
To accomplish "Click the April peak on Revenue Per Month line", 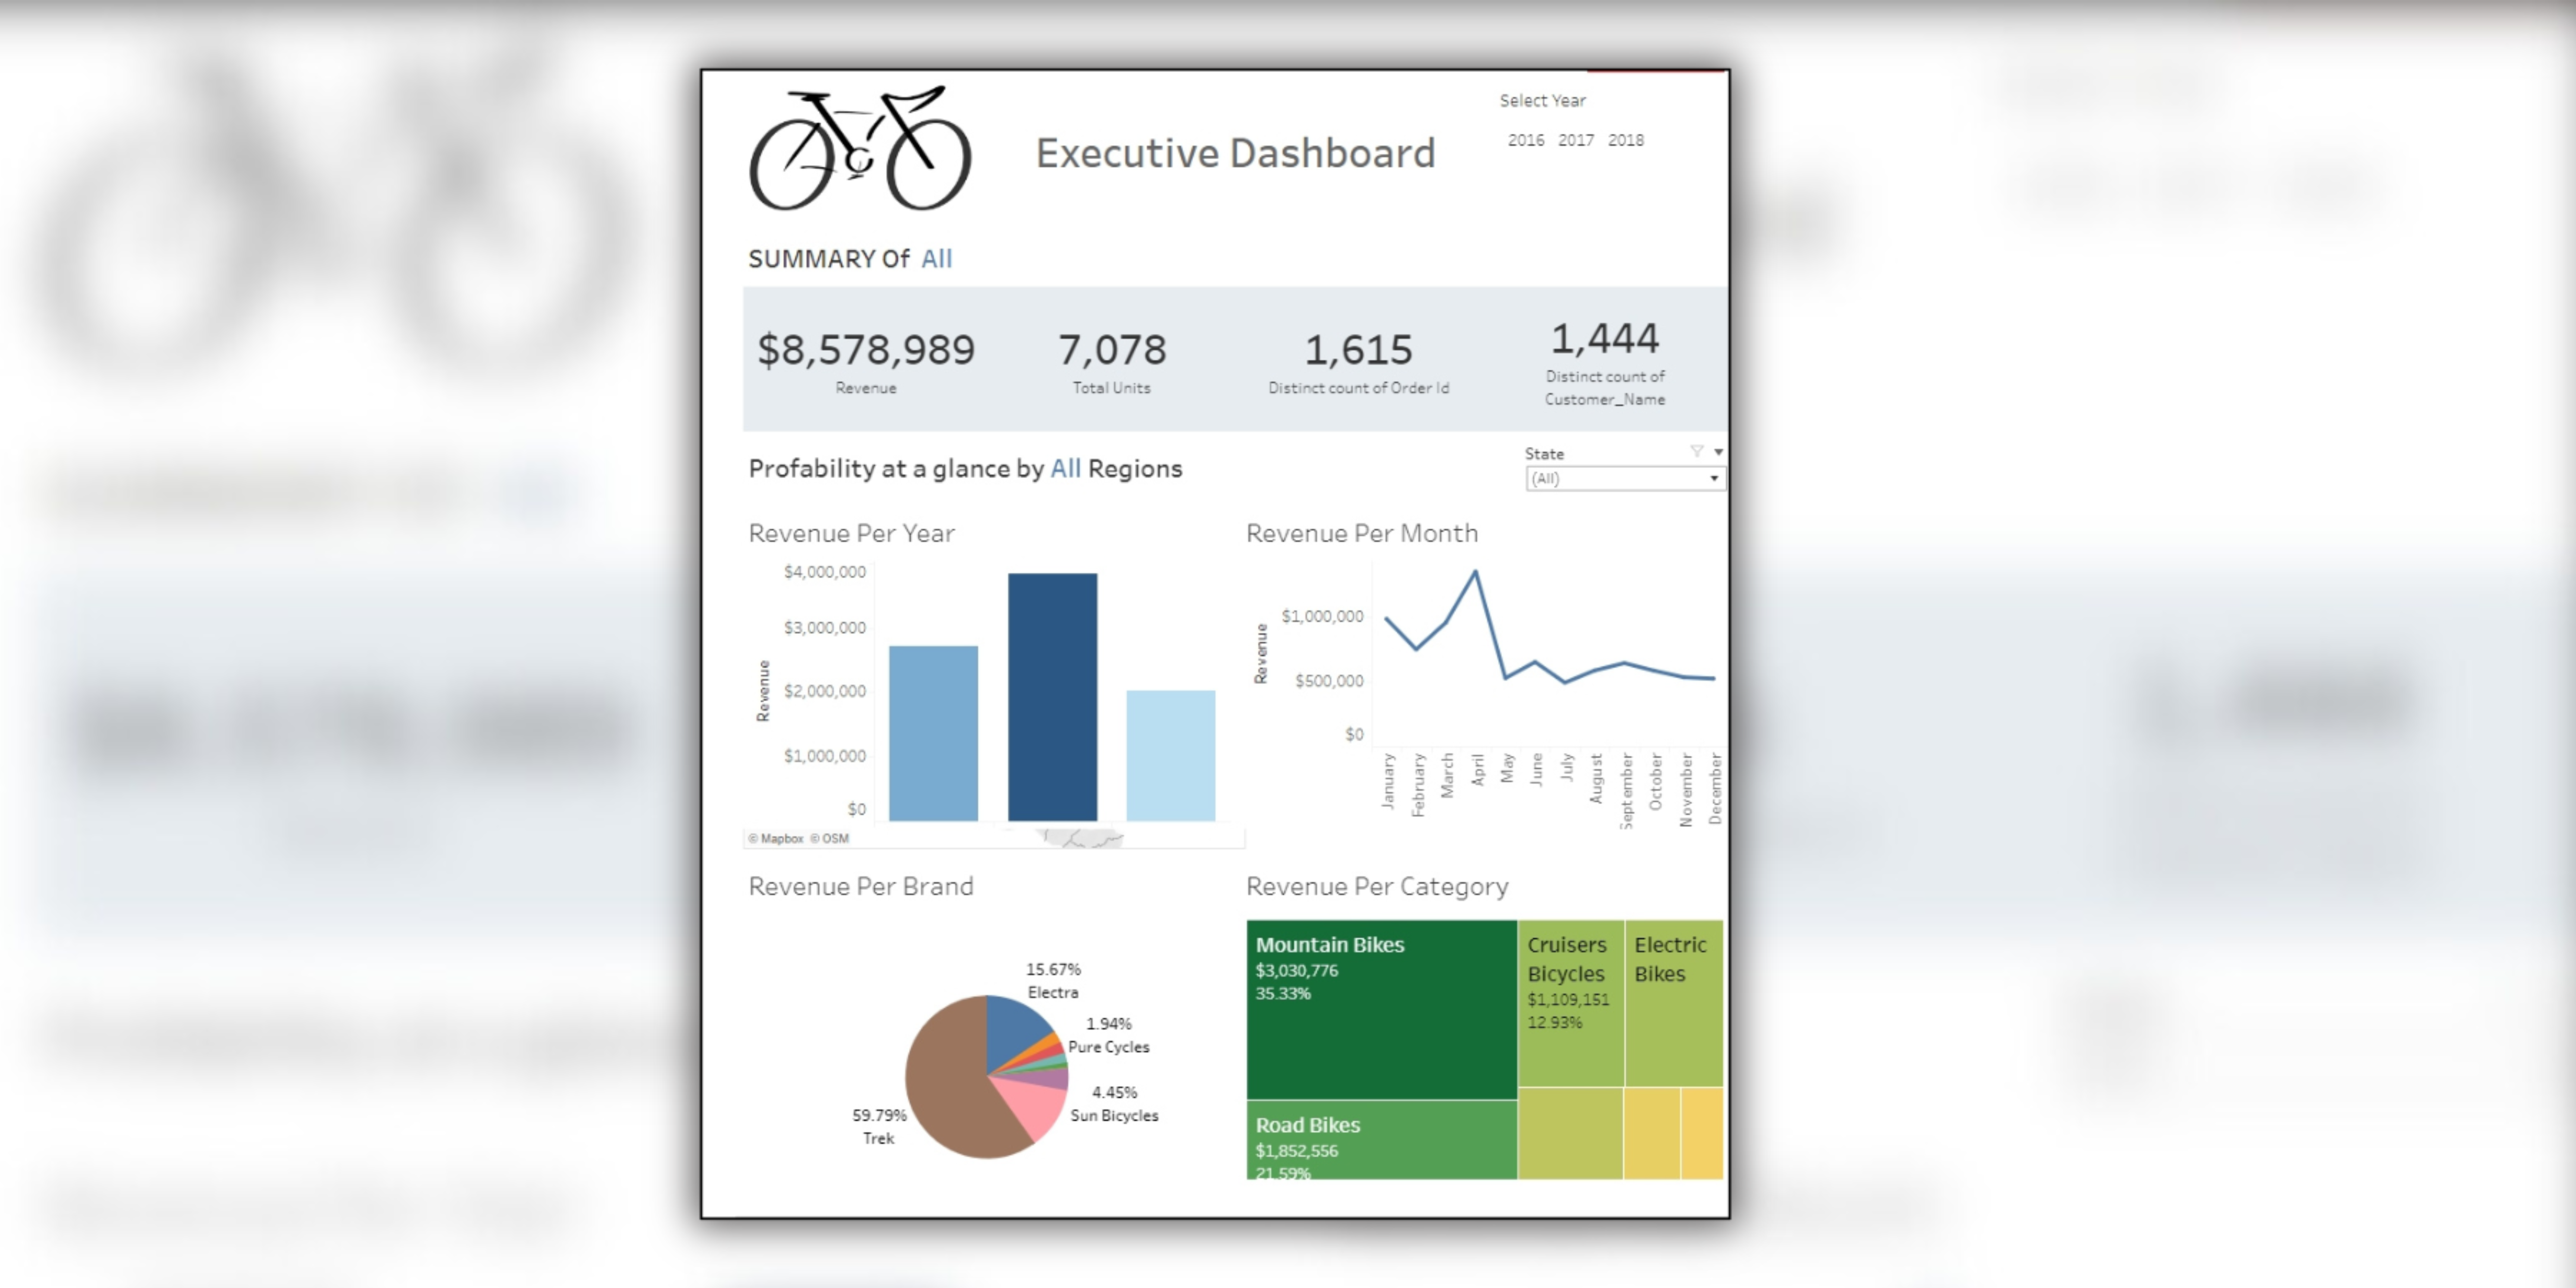I will tap(1475, 573).
